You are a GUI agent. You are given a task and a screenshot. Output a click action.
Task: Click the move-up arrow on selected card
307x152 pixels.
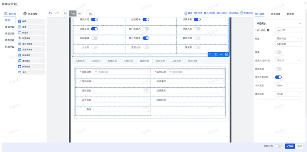pos(216,54)
